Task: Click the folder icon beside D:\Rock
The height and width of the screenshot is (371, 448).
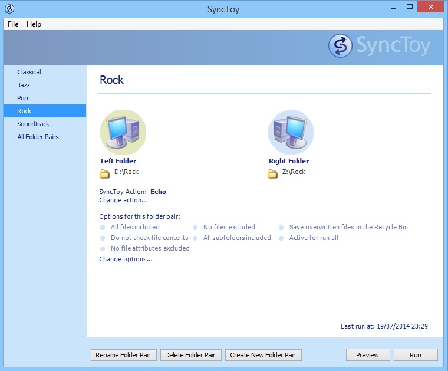Action: 104,173
